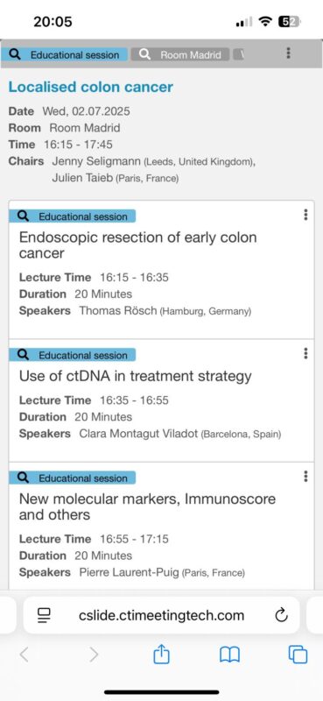Tap the partially hidden third filter tab
Screen dimensions: 323x701
[x=240, y=54]
